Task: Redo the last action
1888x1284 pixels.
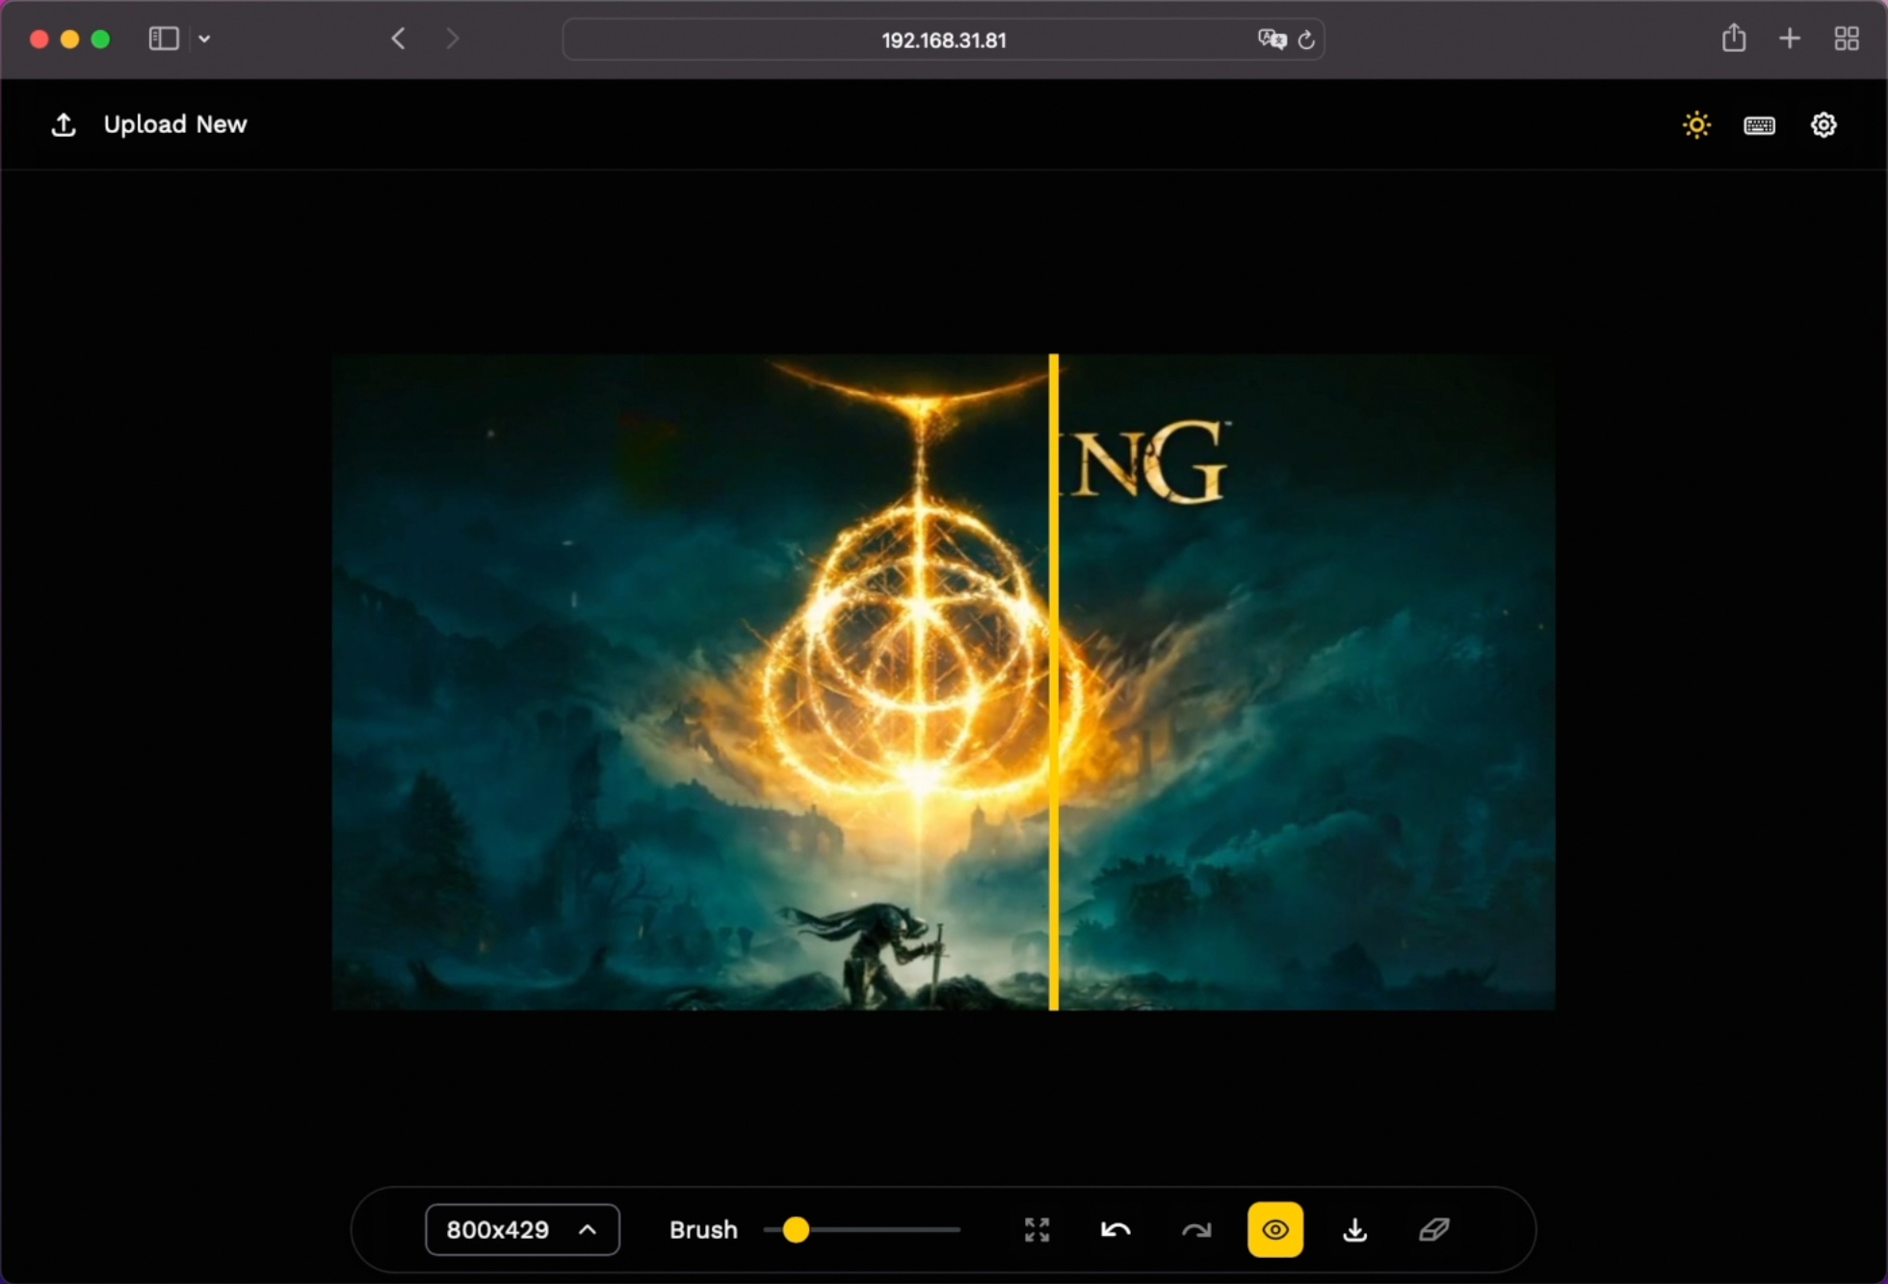Action: 1195,1230
